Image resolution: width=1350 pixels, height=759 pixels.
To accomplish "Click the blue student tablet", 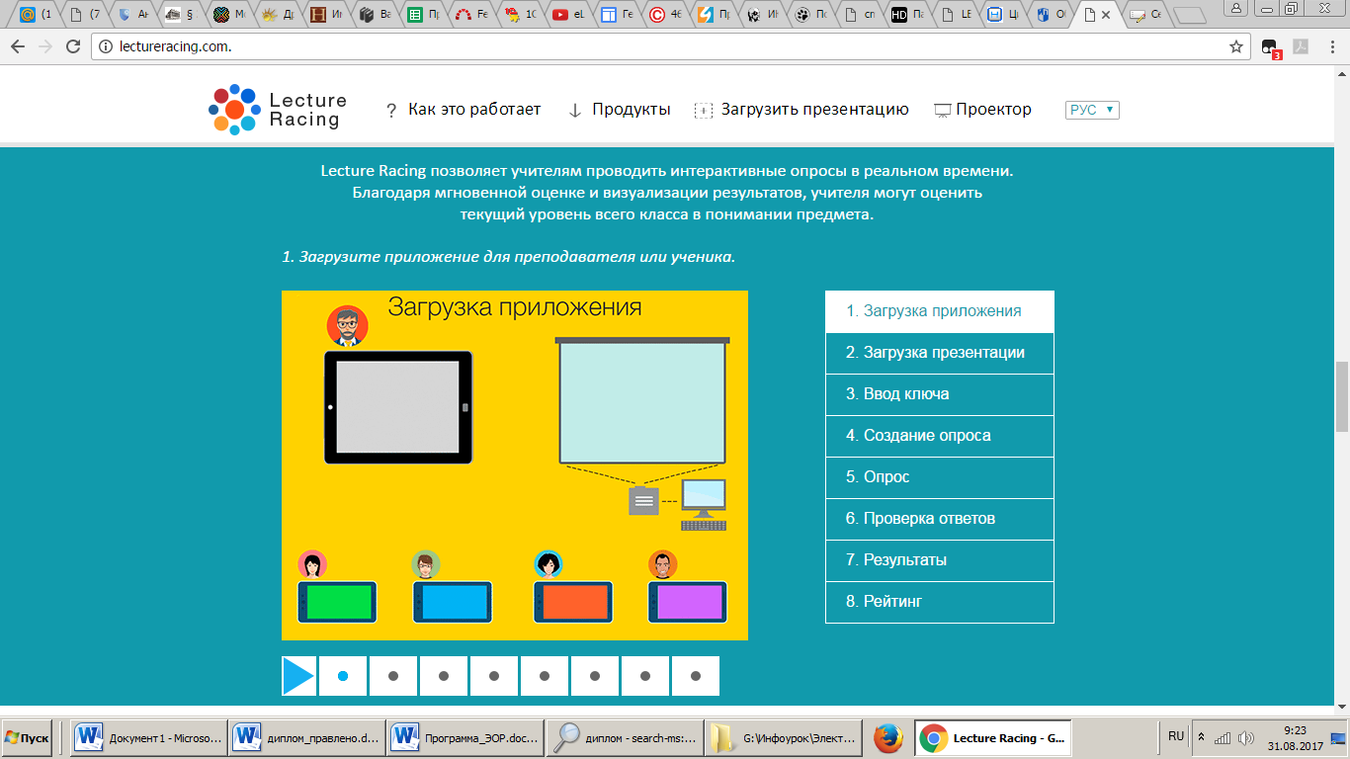I will (x=452, y=602).
